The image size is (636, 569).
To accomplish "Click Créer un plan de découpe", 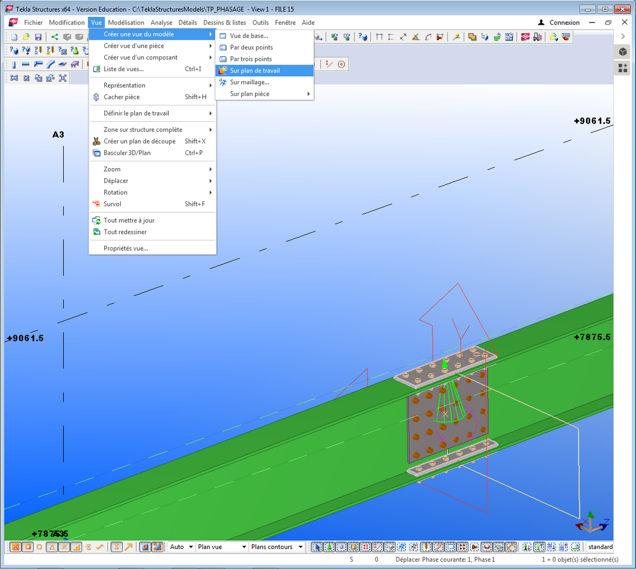I will pyautogui.click(x=152, y=141).
